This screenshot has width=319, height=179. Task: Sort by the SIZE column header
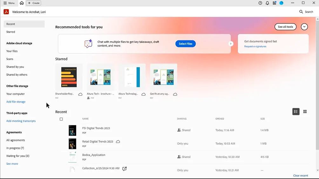click(x=263, y=119)
